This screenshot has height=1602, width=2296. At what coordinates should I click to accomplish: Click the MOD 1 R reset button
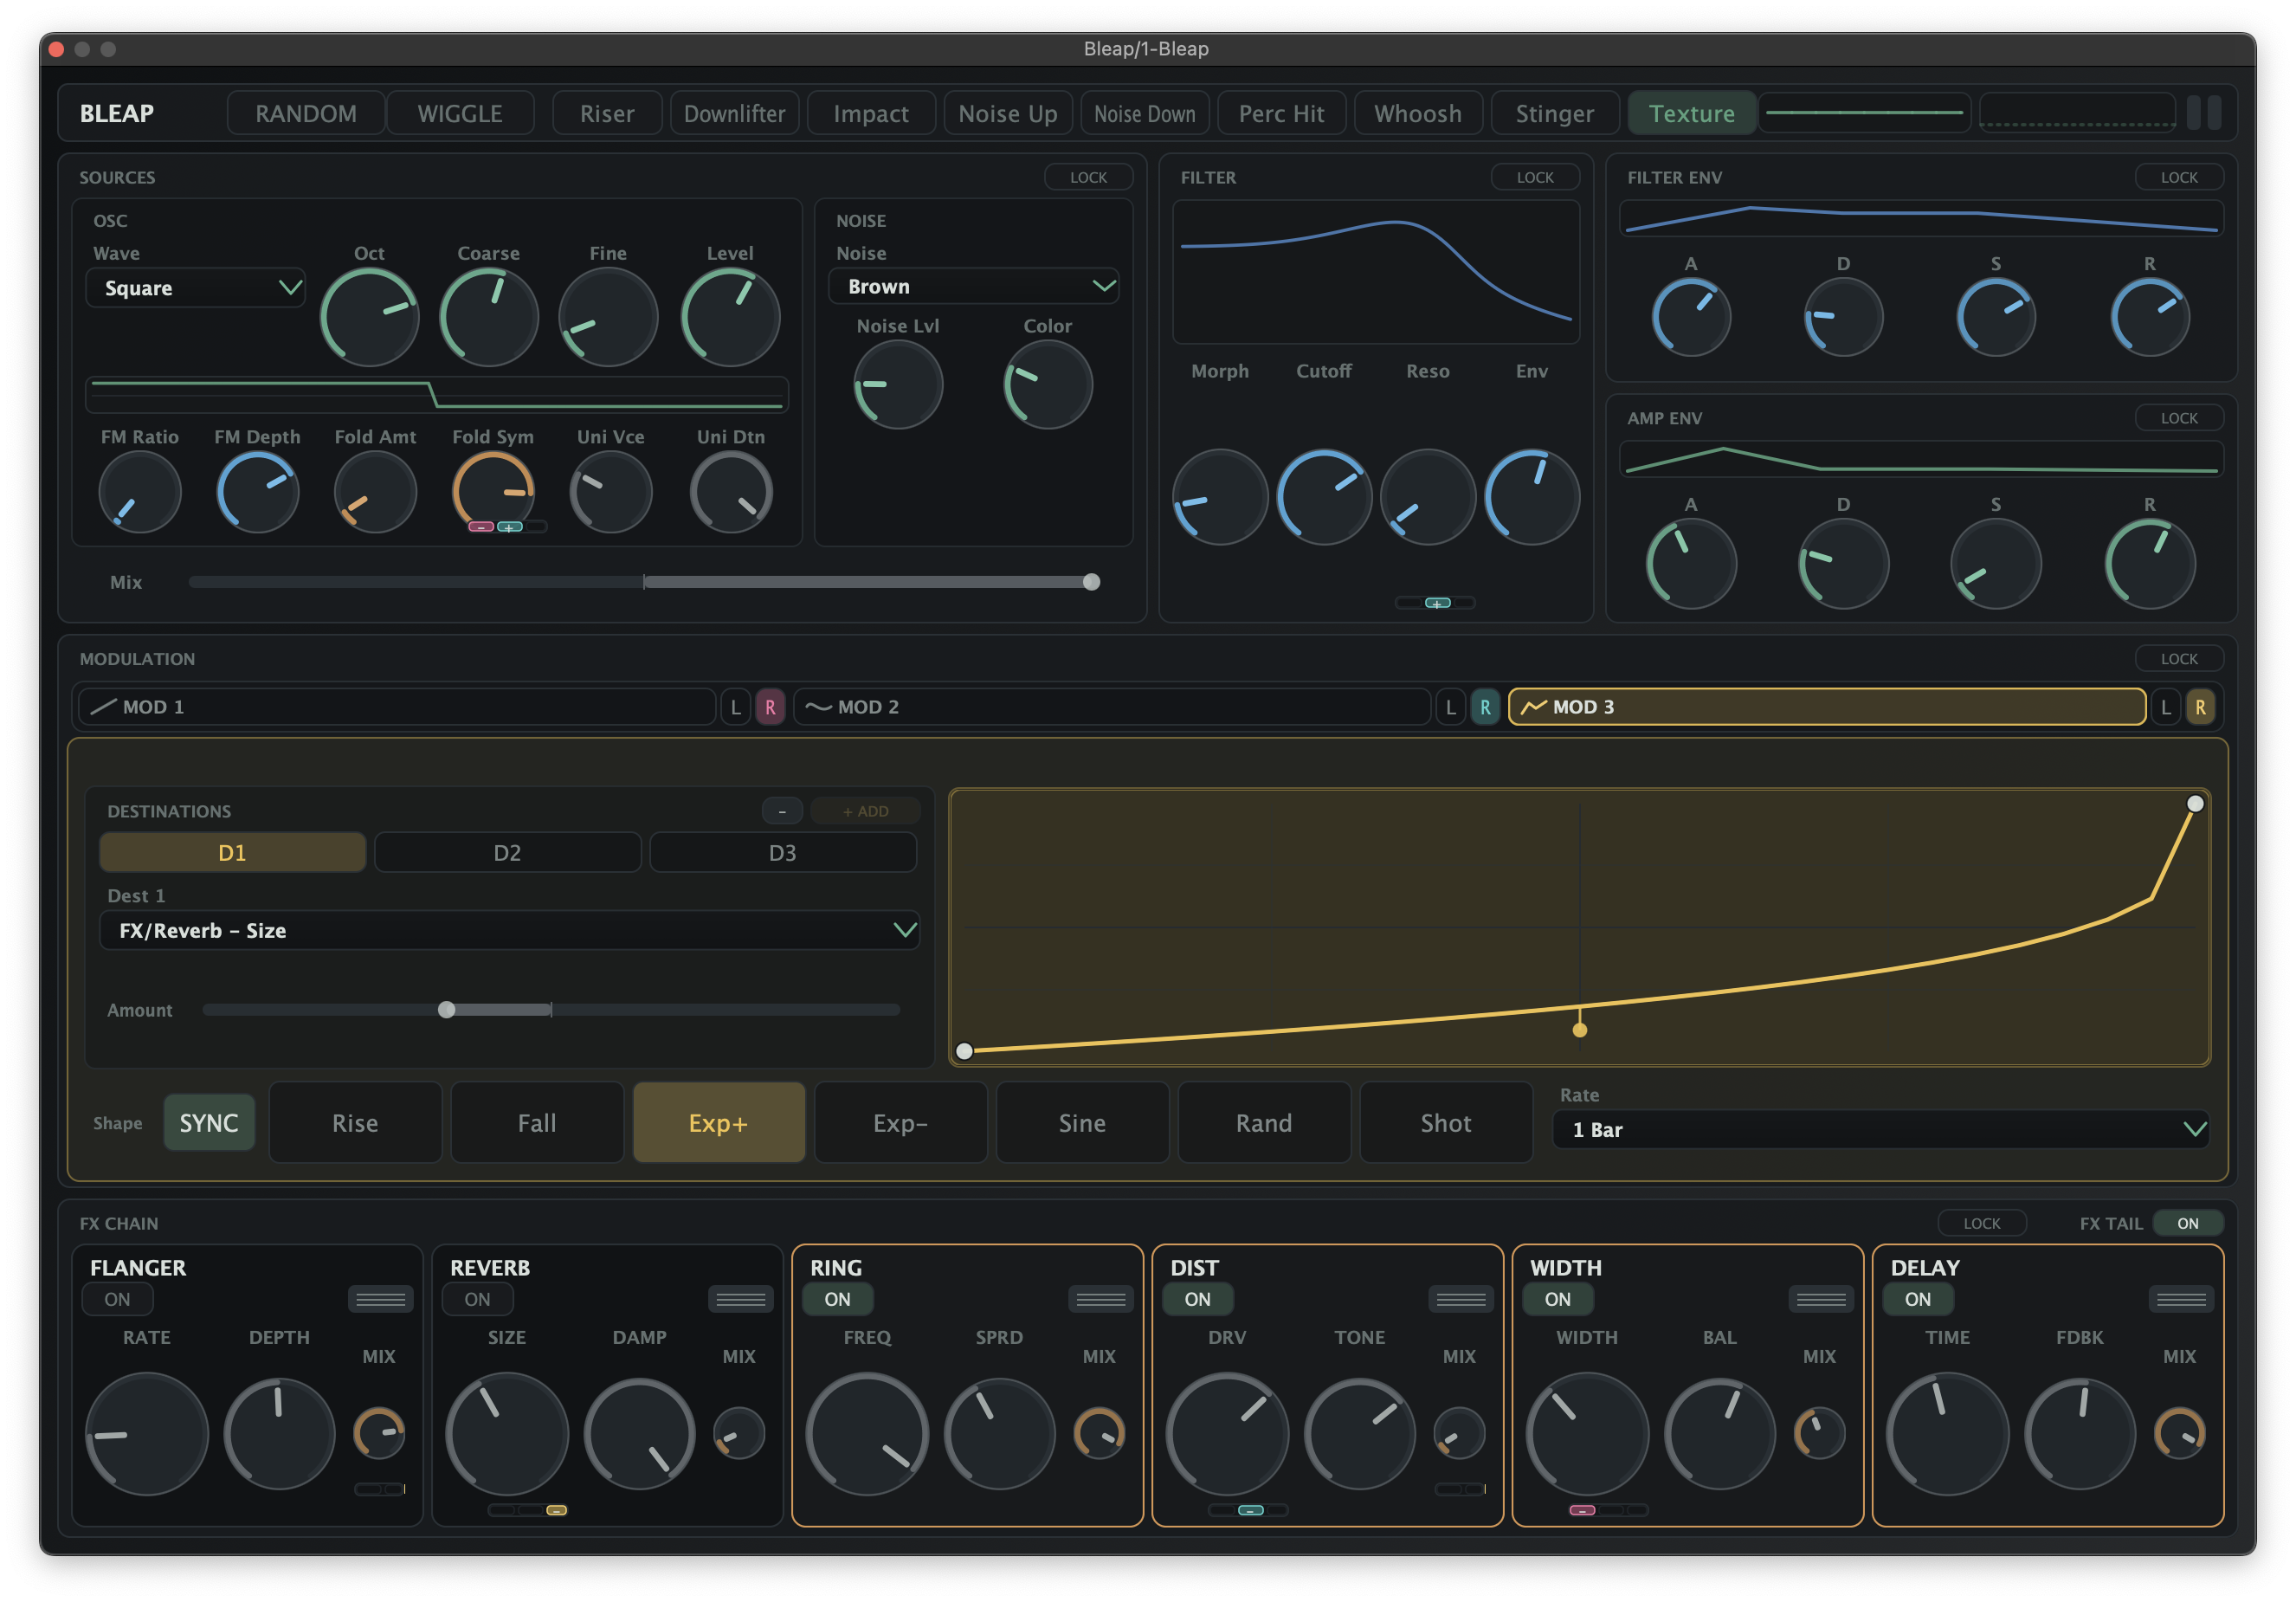[770, 707]
